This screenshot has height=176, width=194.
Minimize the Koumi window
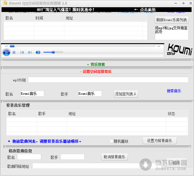pos(176,3)
